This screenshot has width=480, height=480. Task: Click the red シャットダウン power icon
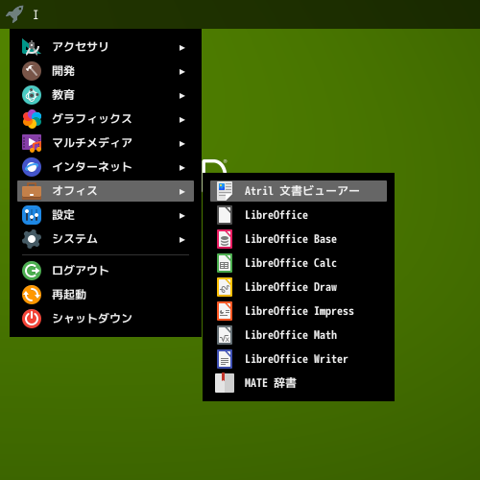[32, 319]
